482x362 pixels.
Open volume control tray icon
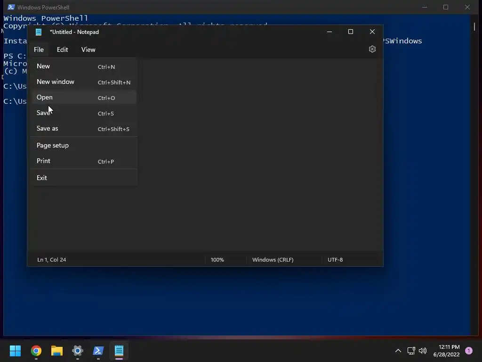coord(423,351)
